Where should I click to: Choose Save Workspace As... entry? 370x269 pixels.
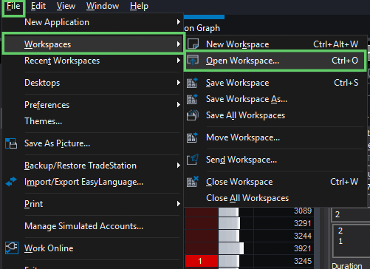(x=247, y=99)
